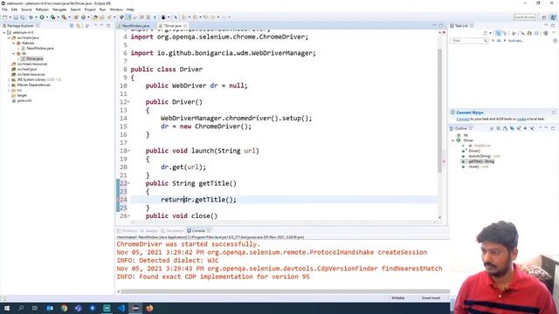This screenshot has width=559, height=314.
Task: Toggle Hide Static Members in Outline toolbar
Action: [x=518, y=128]
